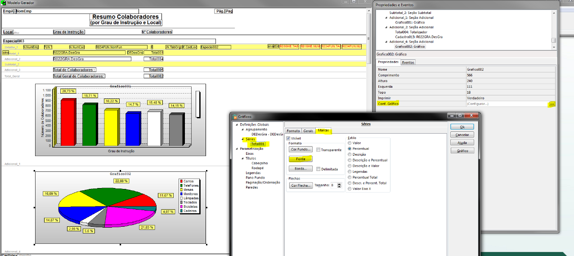Select the Descrição e Percentual style
The width and height of the screenshot is (574, 256).
tap(350, 160)
